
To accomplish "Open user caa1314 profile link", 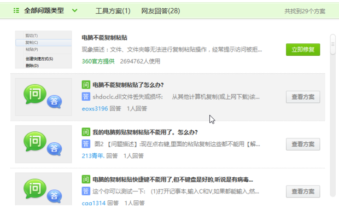I will 93,203.
